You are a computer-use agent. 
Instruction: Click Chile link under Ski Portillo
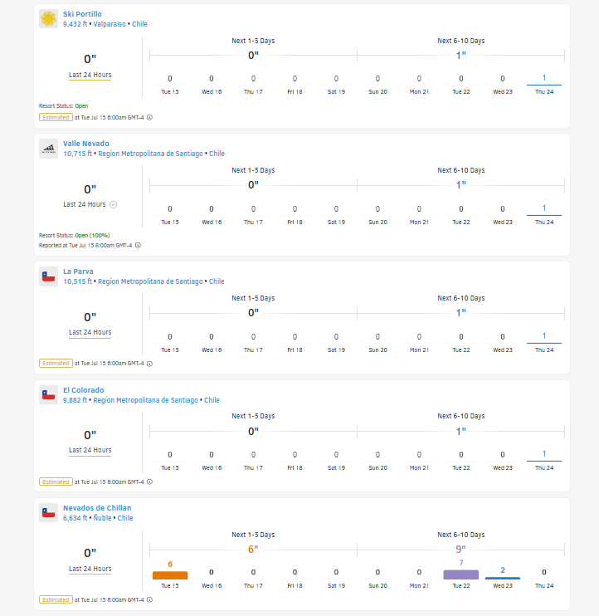139,24
